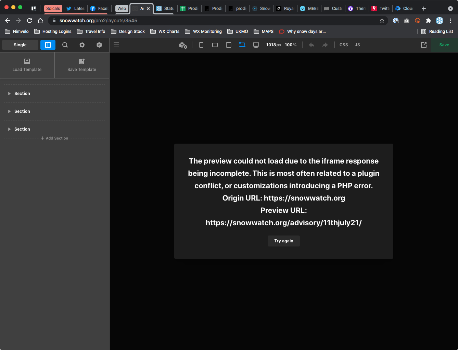The height and width of the screenshot is (350, 458).
Task: Click the hexagon elements icon
Action: (x=99, y=45)
